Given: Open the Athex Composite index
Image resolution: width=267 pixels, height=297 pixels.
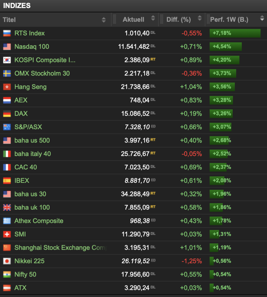Looking at the screenshot, I should 39,221.
